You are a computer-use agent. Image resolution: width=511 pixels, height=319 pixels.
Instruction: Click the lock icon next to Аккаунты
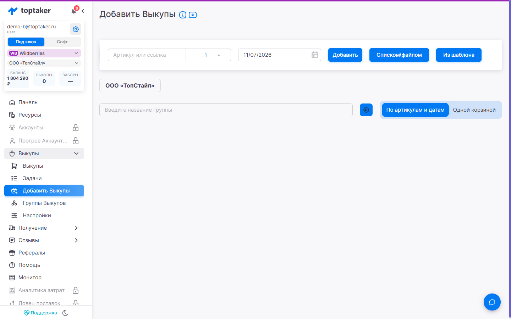click(76, 128)
